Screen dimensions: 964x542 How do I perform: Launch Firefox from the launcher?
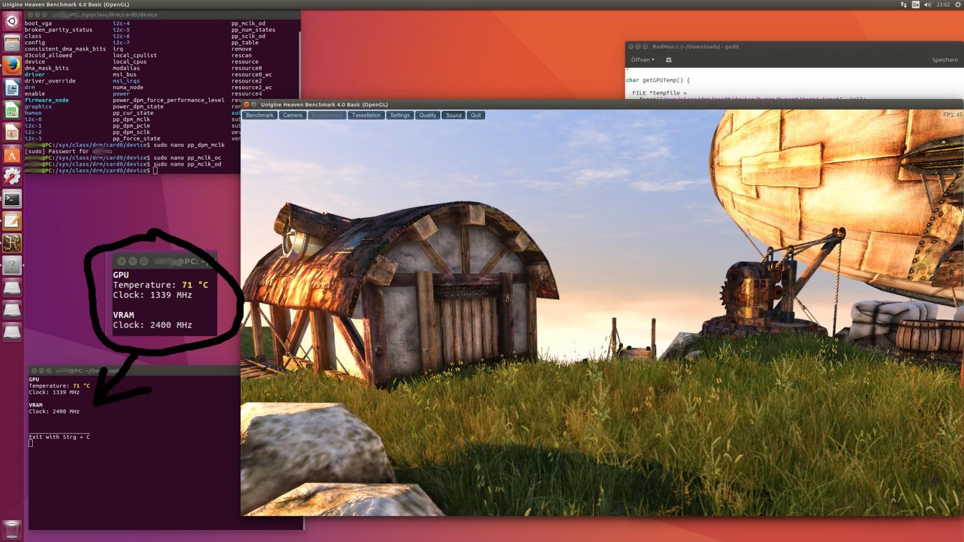tap(12, 66)
